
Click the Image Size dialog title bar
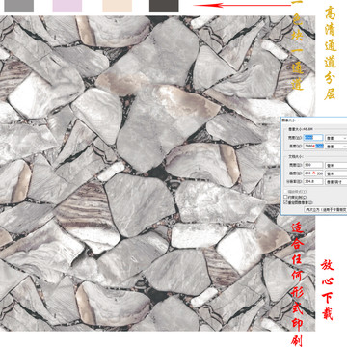tap(314, 120)
